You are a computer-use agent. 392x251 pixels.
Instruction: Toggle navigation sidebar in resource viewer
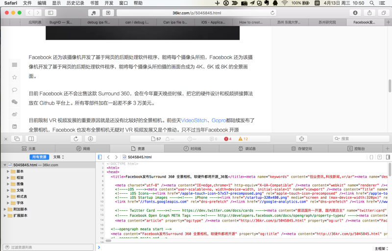(100, 157)
